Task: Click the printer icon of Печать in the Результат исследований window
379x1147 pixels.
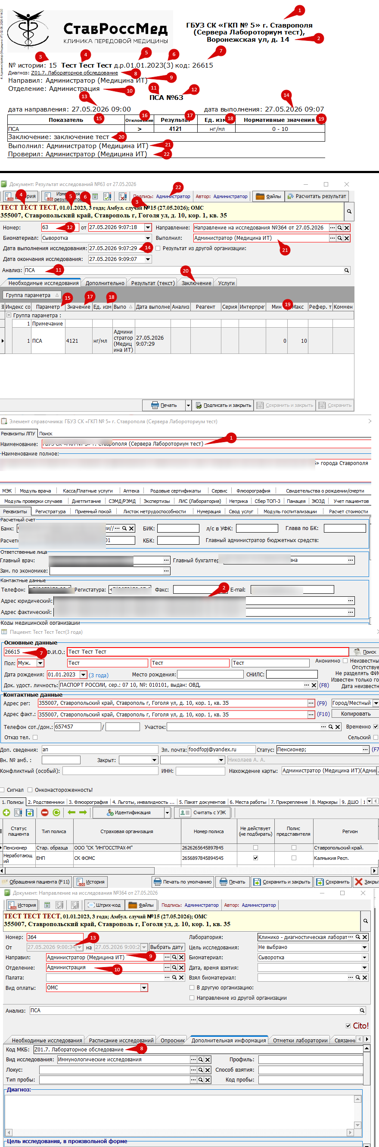Action: pos(155,405)
